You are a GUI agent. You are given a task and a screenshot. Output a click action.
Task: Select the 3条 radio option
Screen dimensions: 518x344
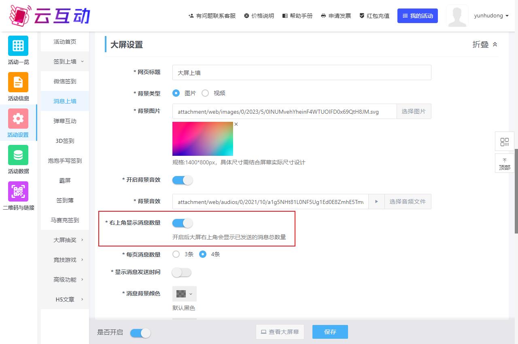click(x=176, y=255)
